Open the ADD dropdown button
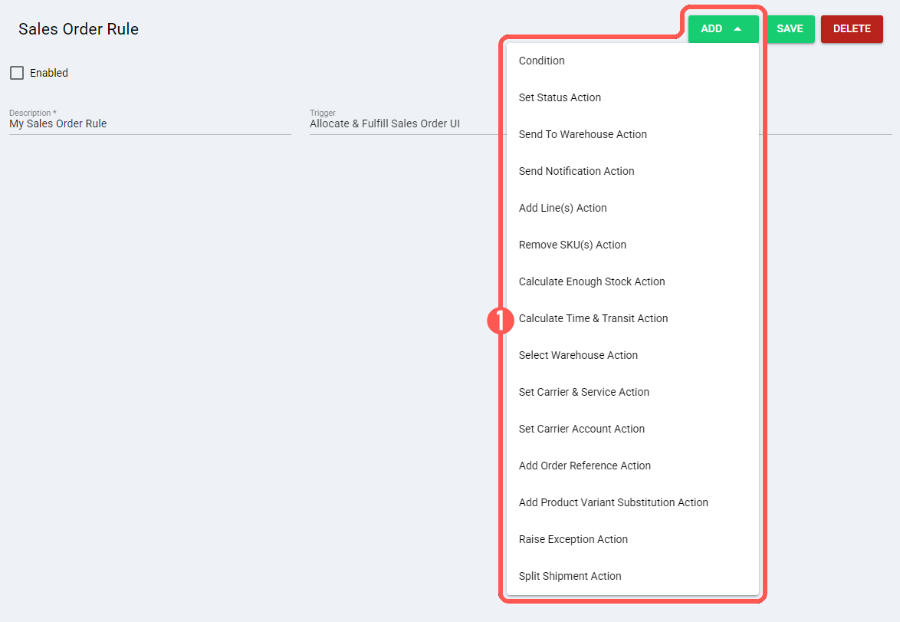 point(723,28)
